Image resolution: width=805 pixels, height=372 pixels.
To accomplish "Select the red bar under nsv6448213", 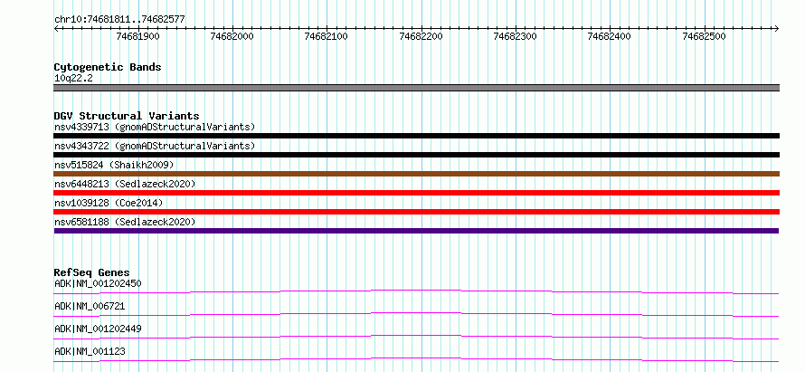I will pyautogui.click(x=416, y=193).
